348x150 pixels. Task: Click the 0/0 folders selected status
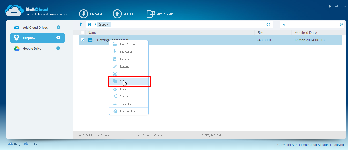pos(95,135)
